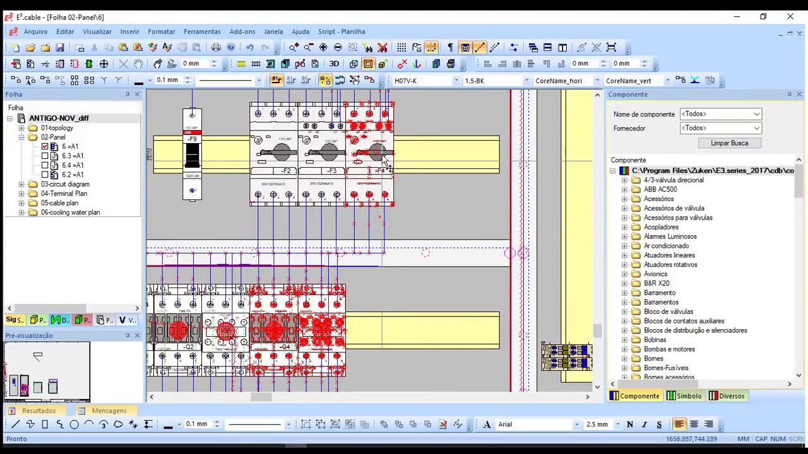Align text left in the text toolbar

[679, 424]
